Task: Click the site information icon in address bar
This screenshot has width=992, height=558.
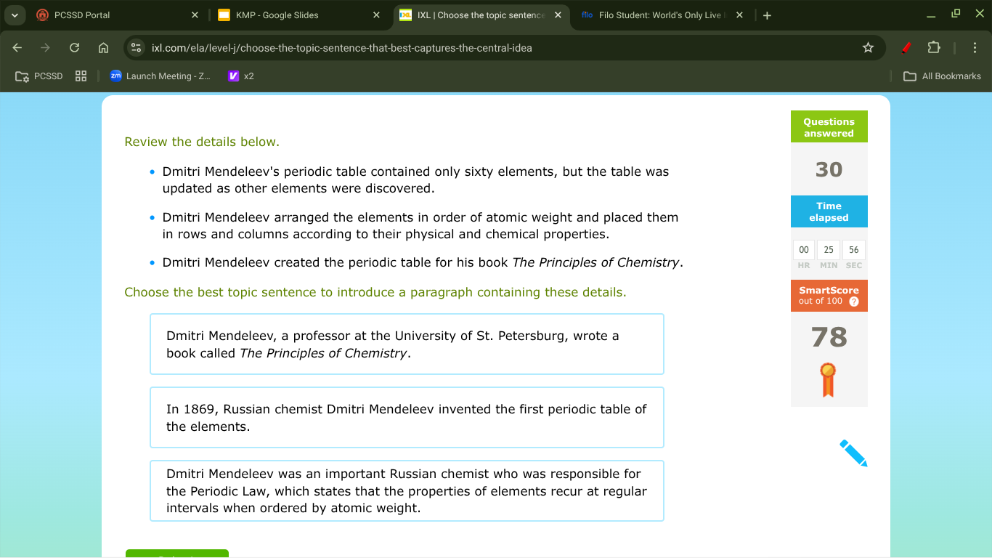Action: tap(136, 47)
